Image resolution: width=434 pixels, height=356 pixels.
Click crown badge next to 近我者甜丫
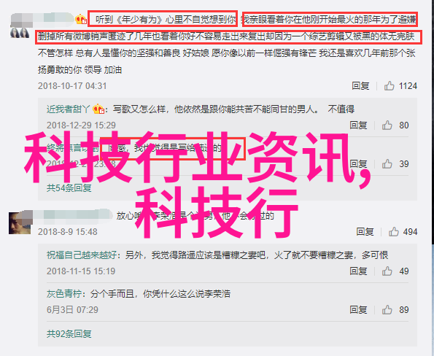click(98, 109)
